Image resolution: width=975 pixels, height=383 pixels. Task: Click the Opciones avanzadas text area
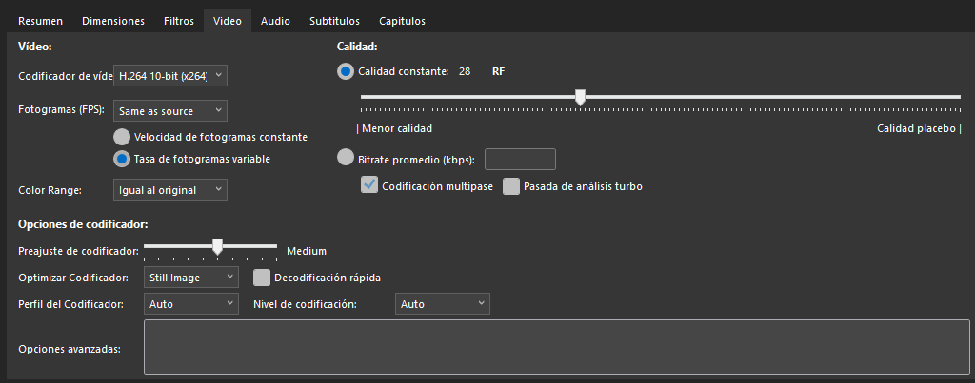click(x=556, y=348)
